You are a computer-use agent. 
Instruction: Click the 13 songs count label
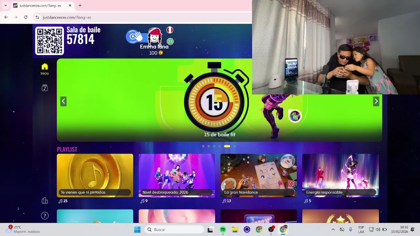(227, 201)
